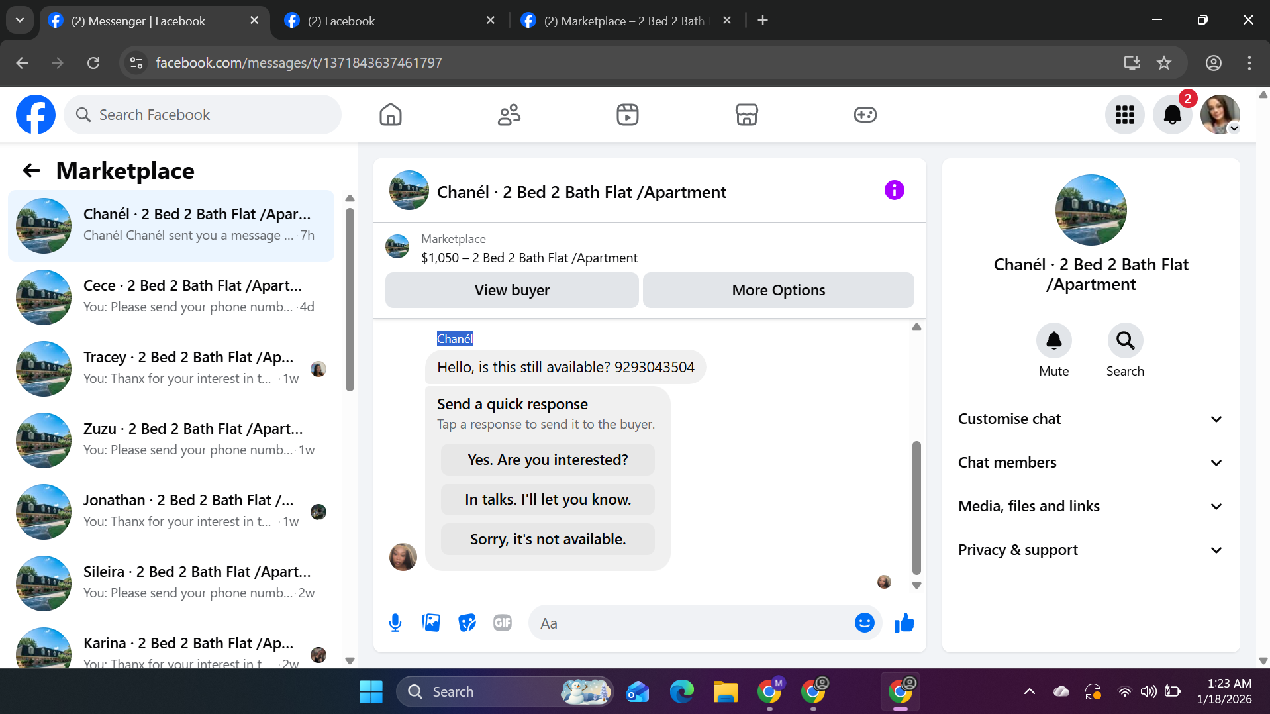Record a voice clip with microphone icon
This screenshot has height=714, width=1270.
pyautogui.click(x=395, y=623)
